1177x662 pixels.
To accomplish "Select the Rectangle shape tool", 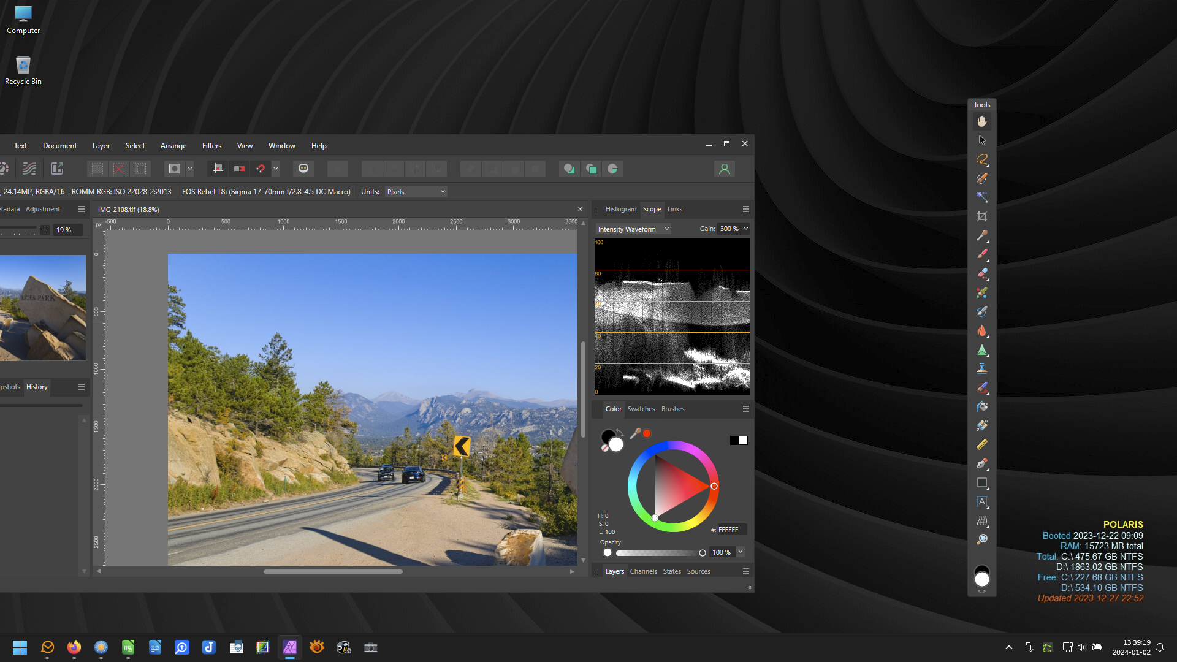I will click(x=981, y=482).
